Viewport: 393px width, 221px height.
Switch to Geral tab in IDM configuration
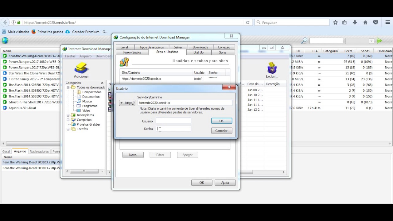click(x=124, y=47)
